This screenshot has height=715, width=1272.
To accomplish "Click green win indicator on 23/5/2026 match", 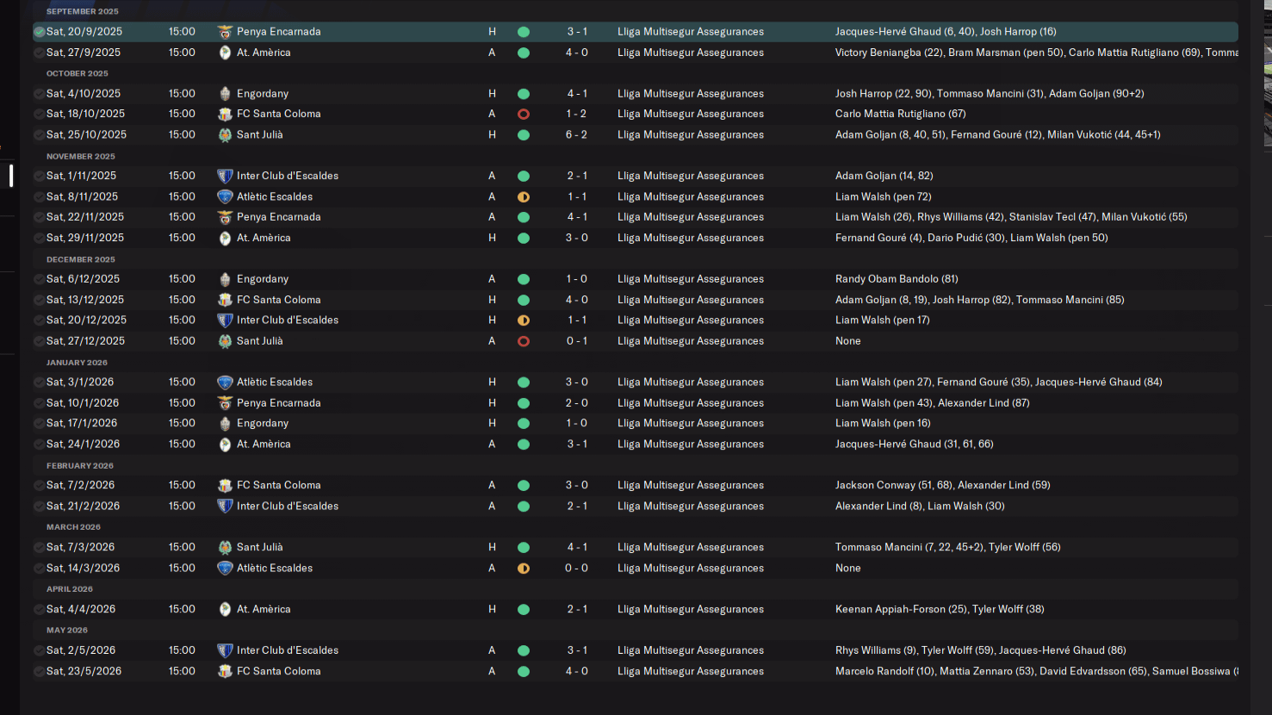I will (523, 672).
